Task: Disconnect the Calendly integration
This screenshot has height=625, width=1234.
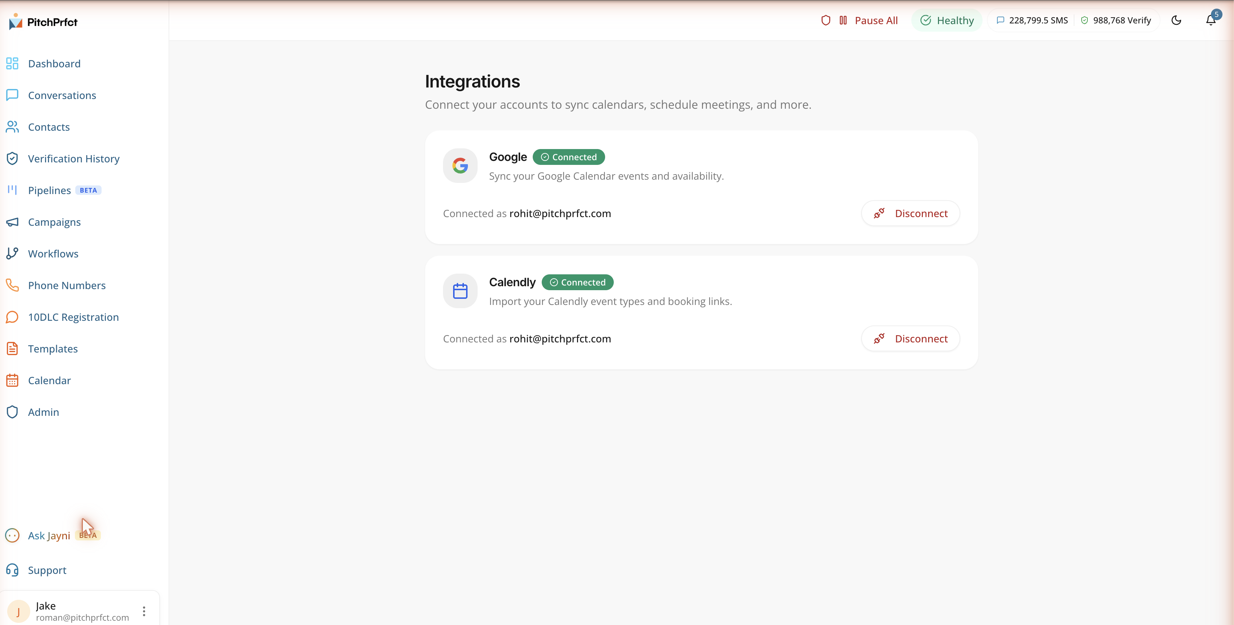Action: tap(910, 338)
